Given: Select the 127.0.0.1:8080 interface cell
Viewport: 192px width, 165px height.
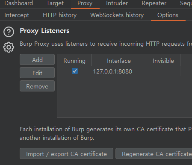Looking at the screenshot, I should click(x=119, y=71).
